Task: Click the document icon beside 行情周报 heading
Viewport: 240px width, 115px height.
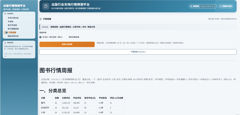Action: point(40,19)
